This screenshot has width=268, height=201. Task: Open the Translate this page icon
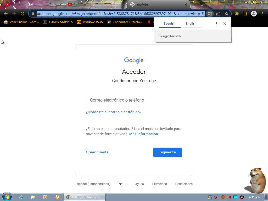coord(210,14)
